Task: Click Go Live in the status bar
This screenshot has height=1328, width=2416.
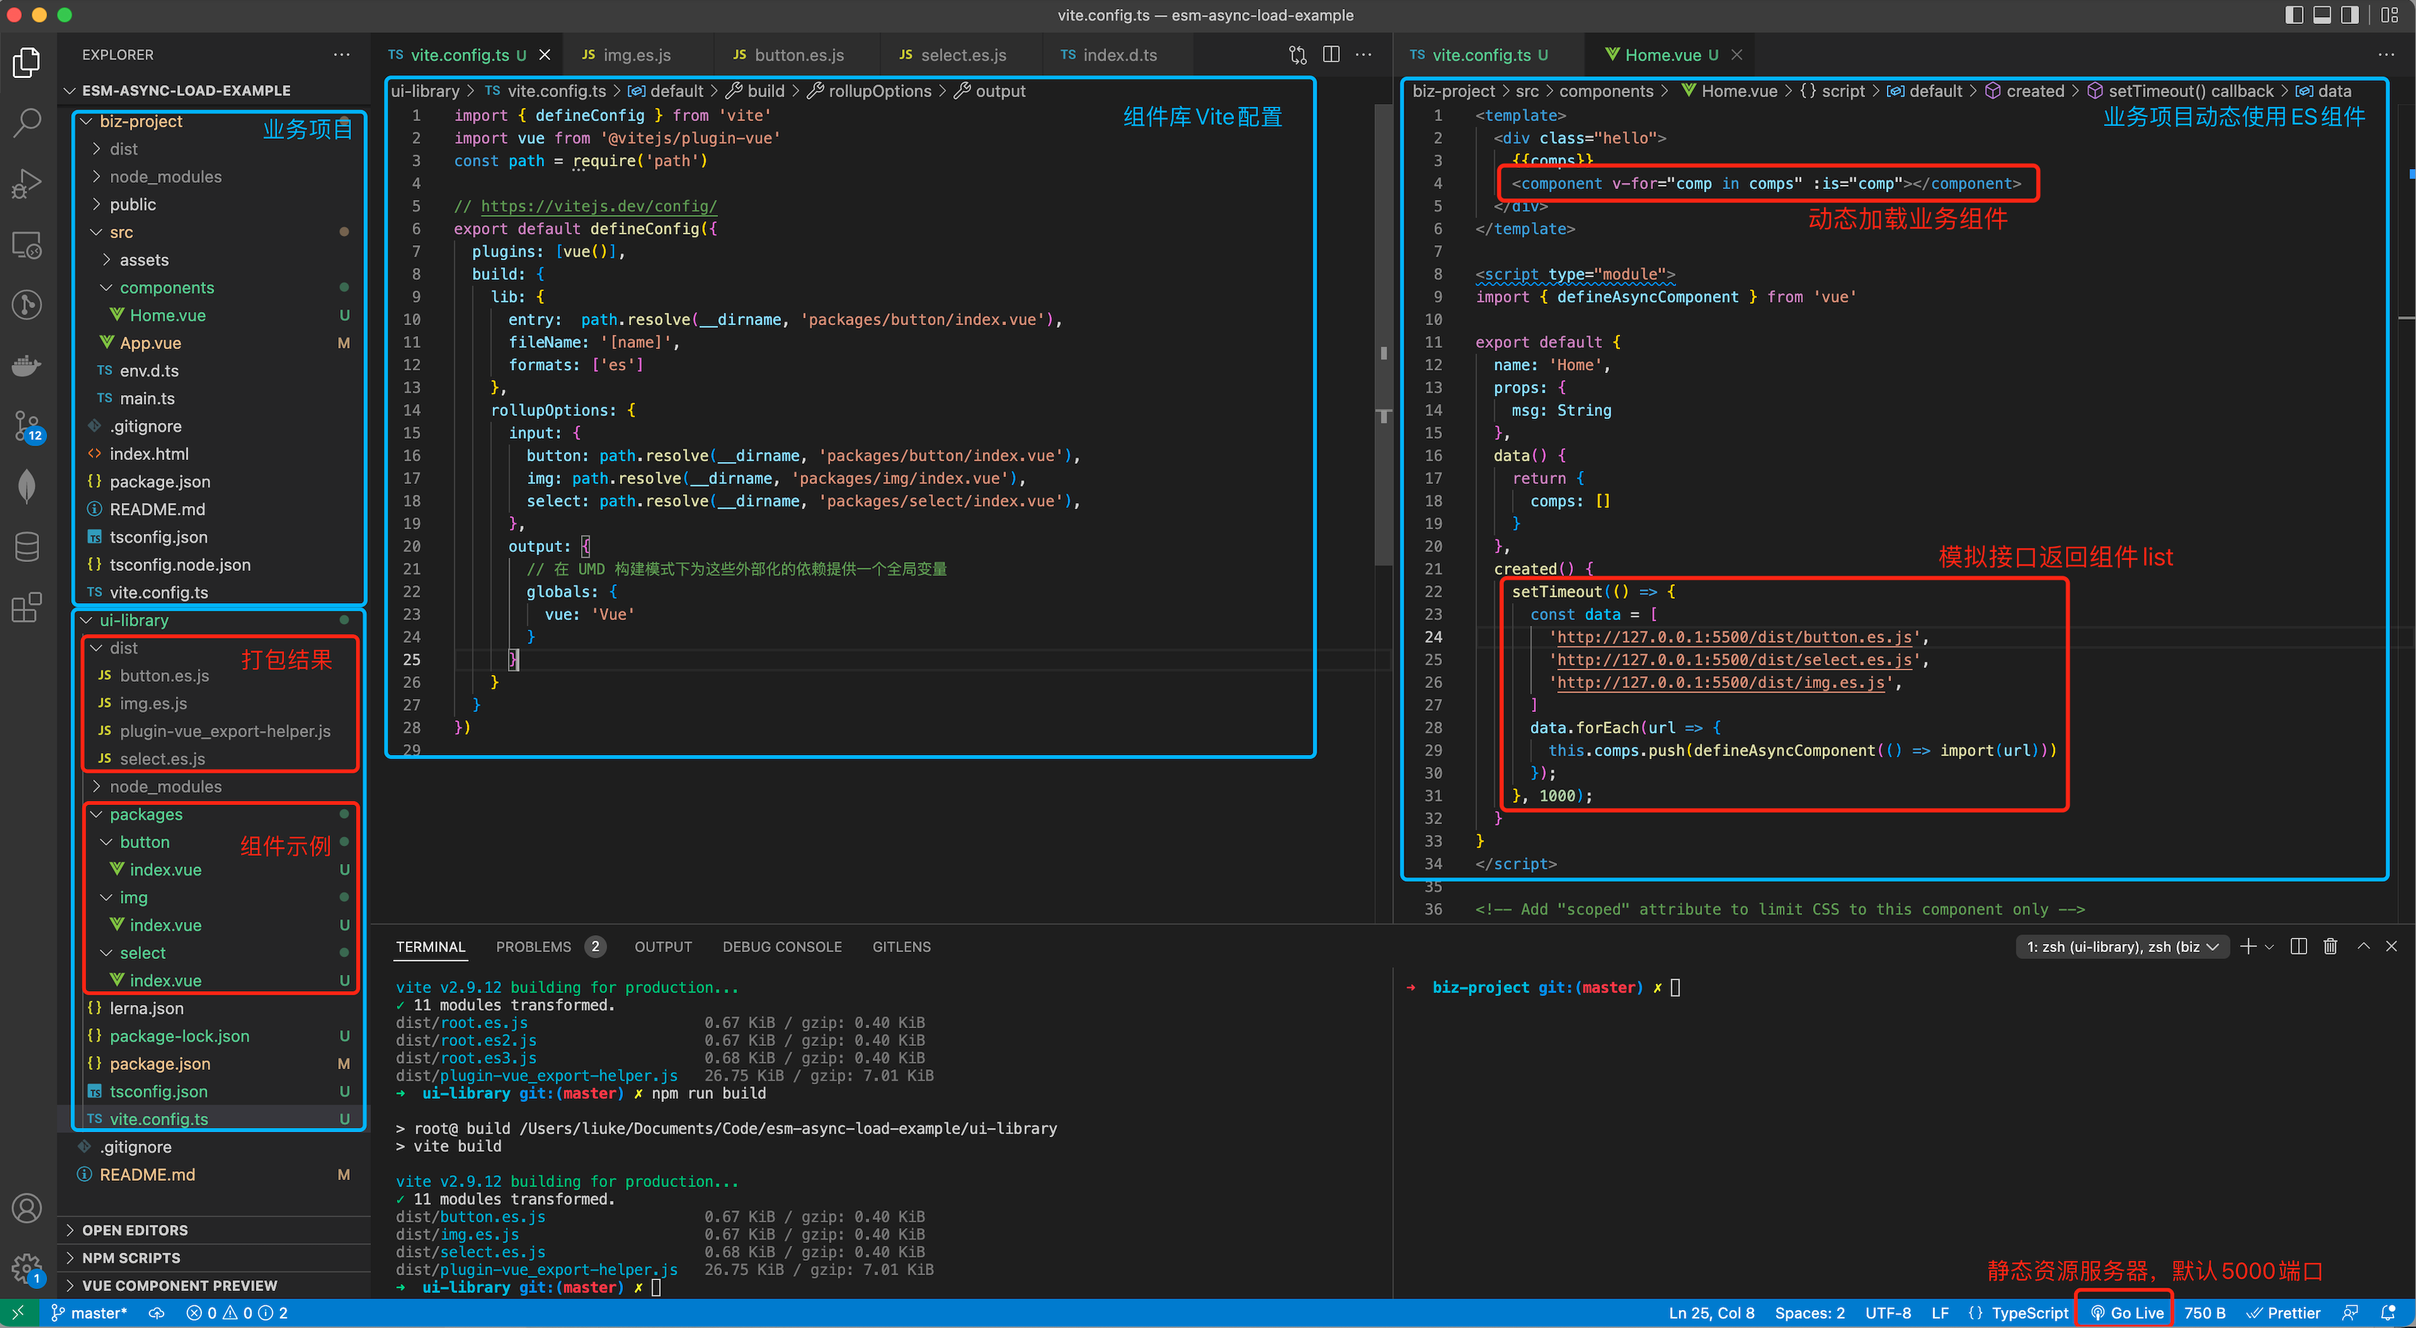Action: coord(2126,1313)
